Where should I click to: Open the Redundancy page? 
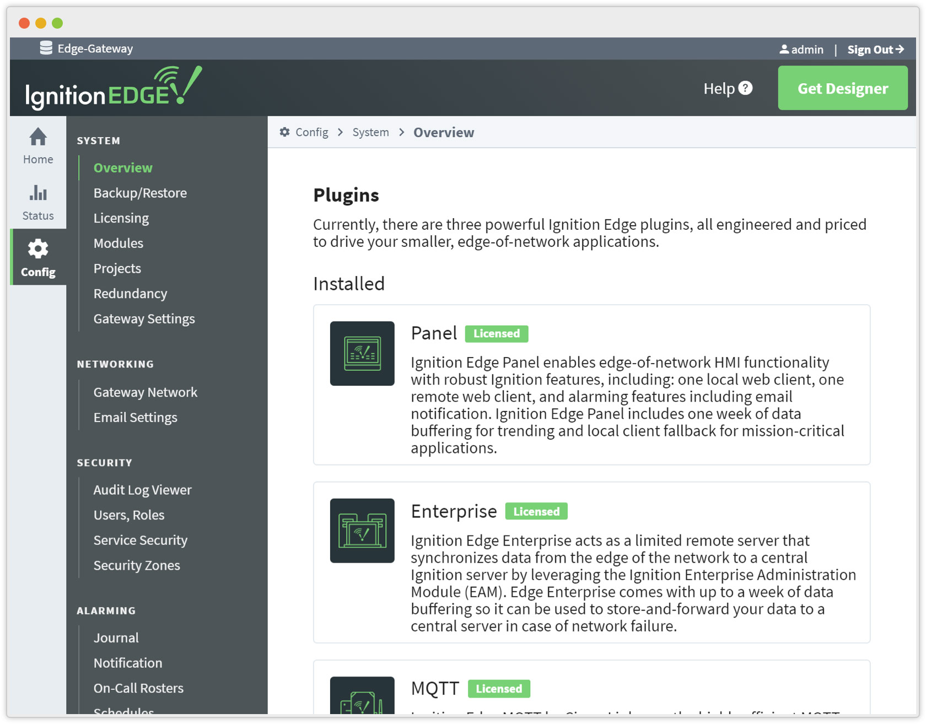pyautogui.click(x=131, y=294)
